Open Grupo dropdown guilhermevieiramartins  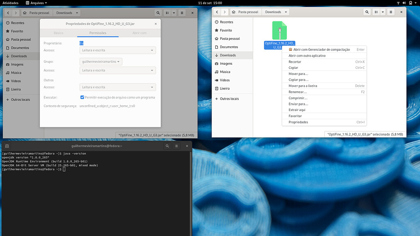tap(101, 61)
